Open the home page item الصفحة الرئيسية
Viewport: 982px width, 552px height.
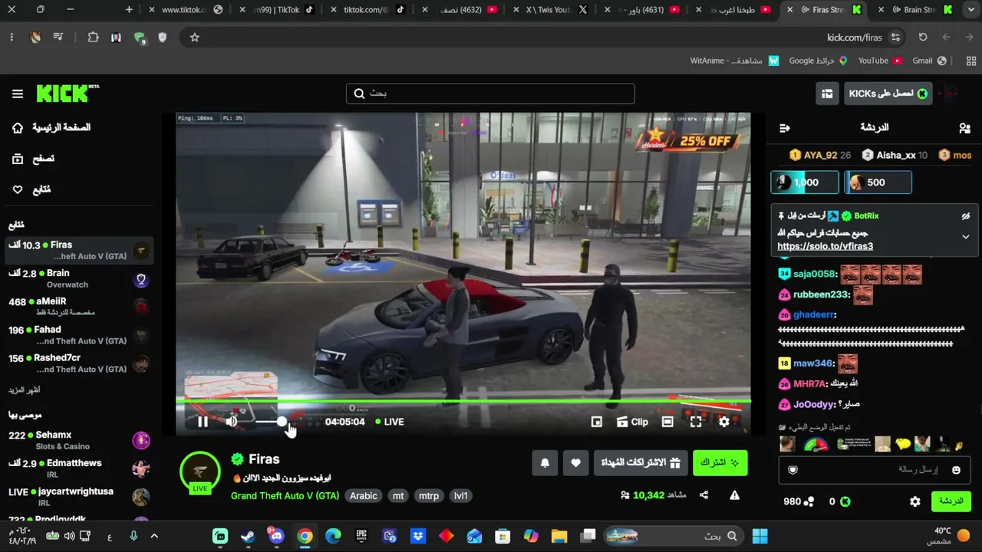[51, 127]
